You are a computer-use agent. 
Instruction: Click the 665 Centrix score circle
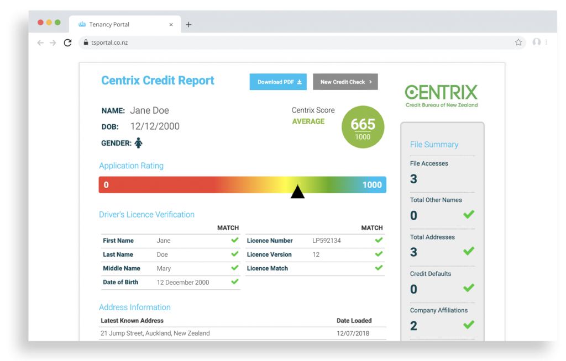click(363, 127)
